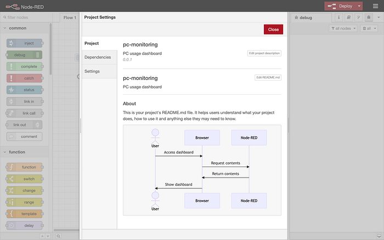Click the filter nodes search field
This screenshot has height=240, width=384.
pyautogui.click(x=27, y=18)
